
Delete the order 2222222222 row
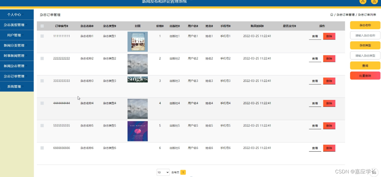click(329, 59)
